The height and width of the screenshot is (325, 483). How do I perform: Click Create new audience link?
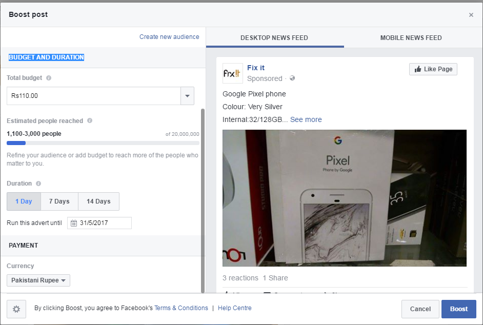169,37
